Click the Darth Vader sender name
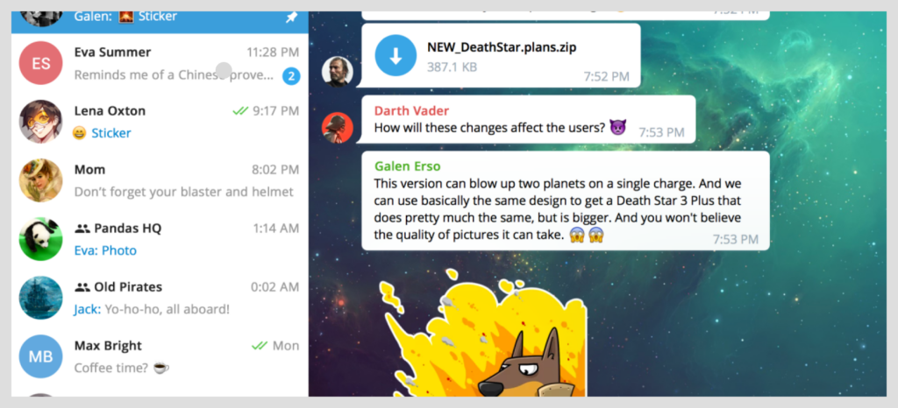This screenshot has height=408, width=898. 411,110
